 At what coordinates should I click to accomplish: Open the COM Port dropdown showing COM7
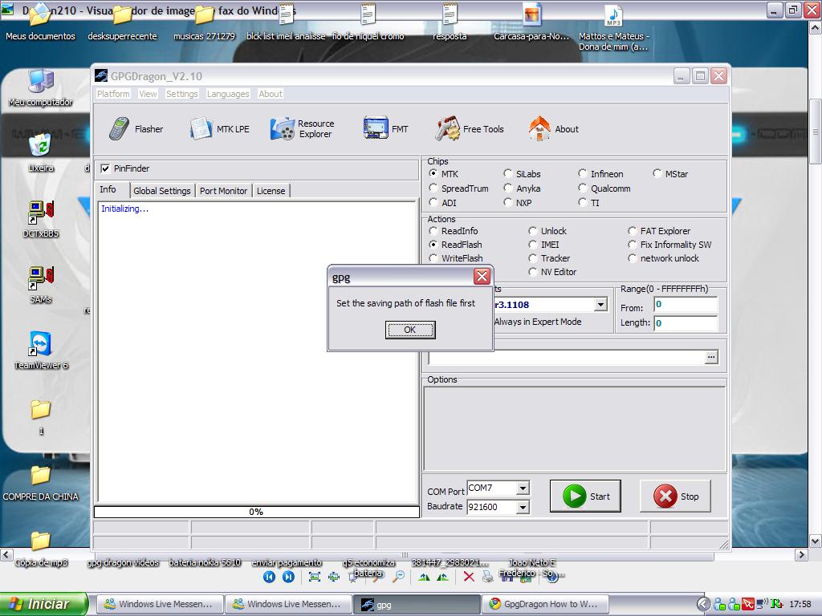tap(523, 488)
